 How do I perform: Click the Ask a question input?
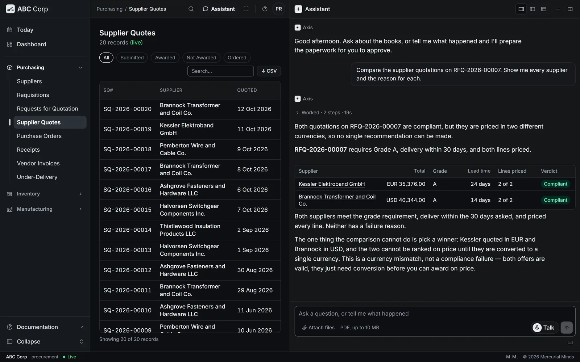(x=435, y=314)
